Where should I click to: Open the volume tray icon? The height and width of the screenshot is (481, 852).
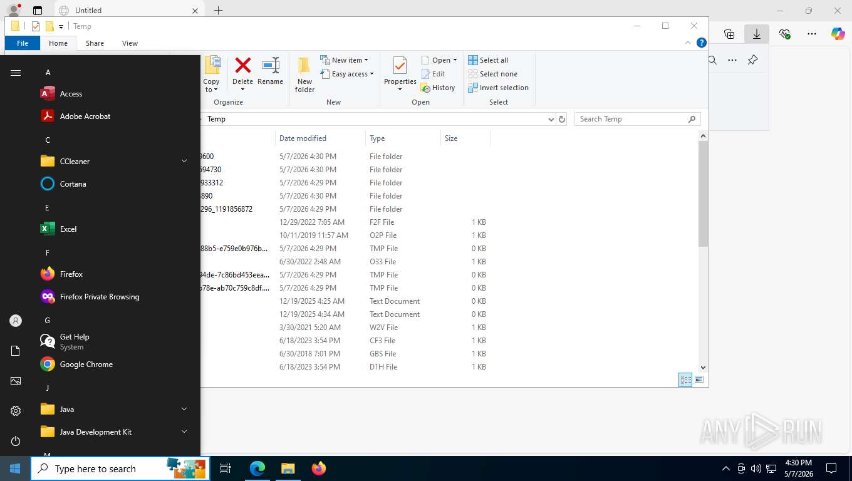tap(756, 468)
